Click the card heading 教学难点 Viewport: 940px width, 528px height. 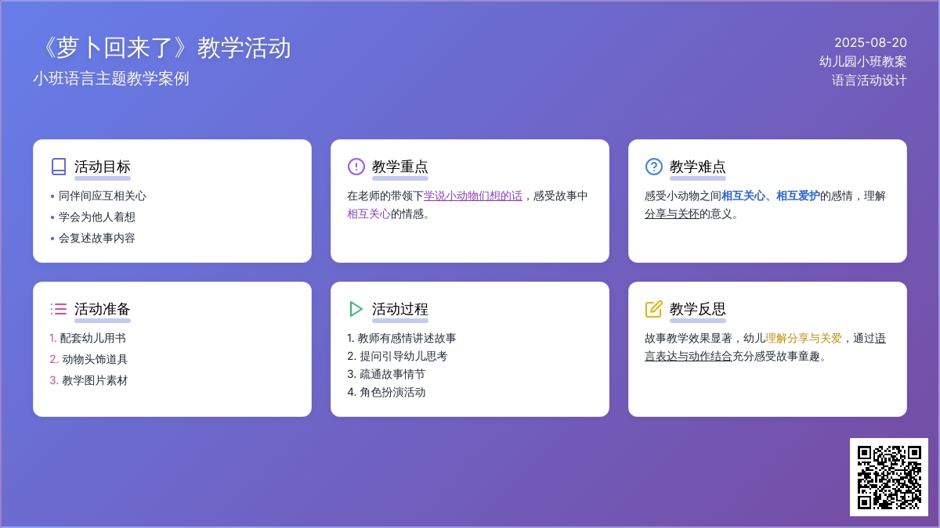(698, 167)
